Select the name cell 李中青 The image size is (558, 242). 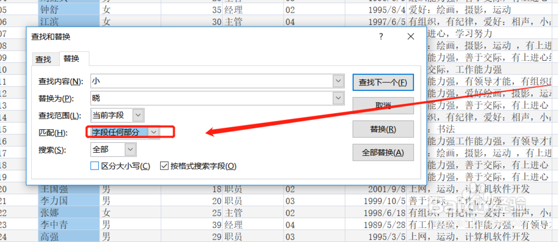[69, 225]
